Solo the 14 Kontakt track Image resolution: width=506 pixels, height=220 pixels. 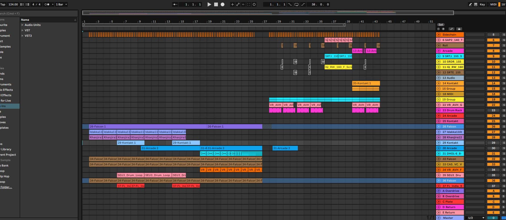click(x=503, y=83)
